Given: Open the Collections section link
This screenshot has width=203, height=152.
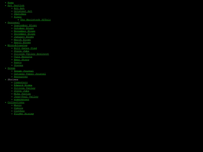Looking at the screenshot, I should pyautogui.click(x=16, y=102).
